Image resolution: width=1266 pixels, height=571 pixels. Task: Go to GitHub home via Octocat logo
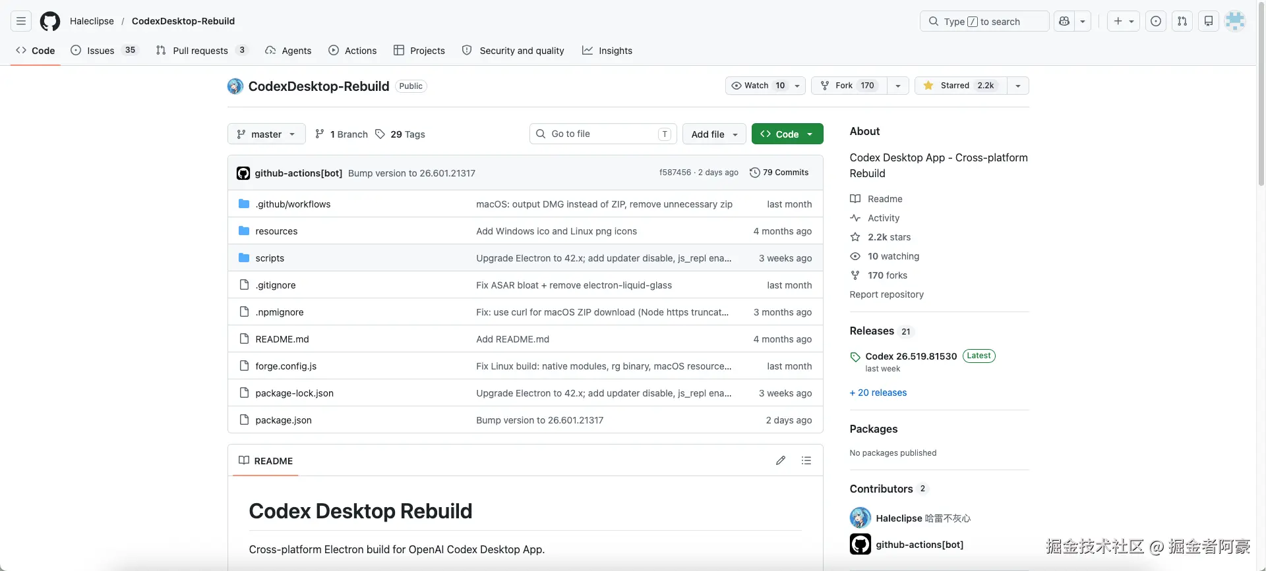click(50, 21)
